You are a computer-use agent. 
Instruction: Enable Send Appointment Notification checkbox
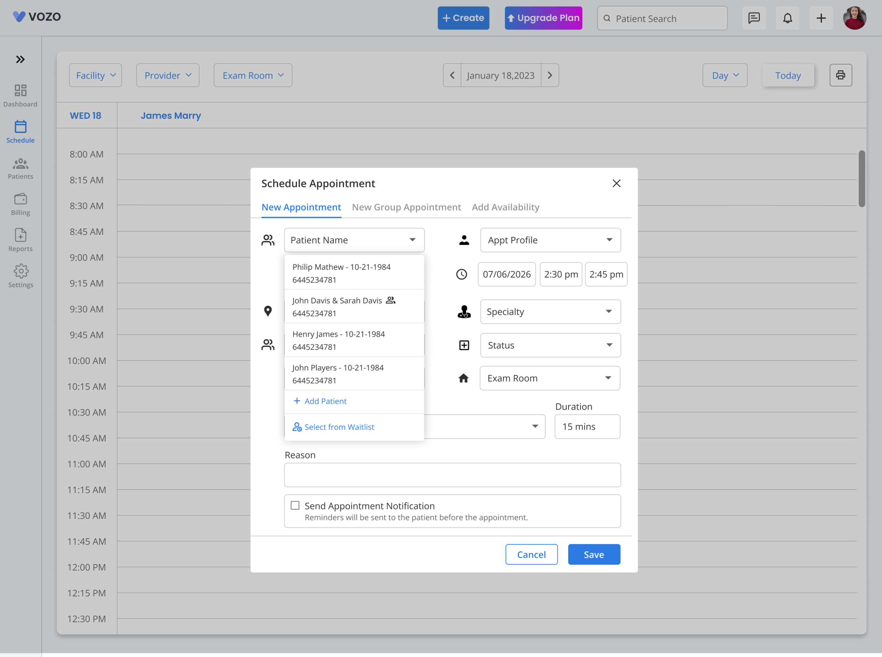(x=295, y=505)
